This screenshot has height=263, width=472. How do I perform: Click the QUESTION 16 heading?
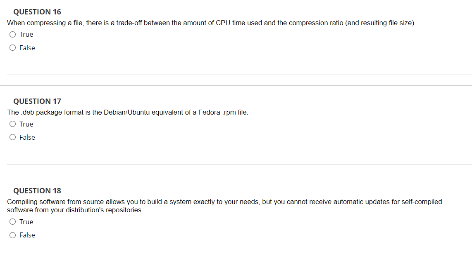pyautogui.click(x=37, y=12)
